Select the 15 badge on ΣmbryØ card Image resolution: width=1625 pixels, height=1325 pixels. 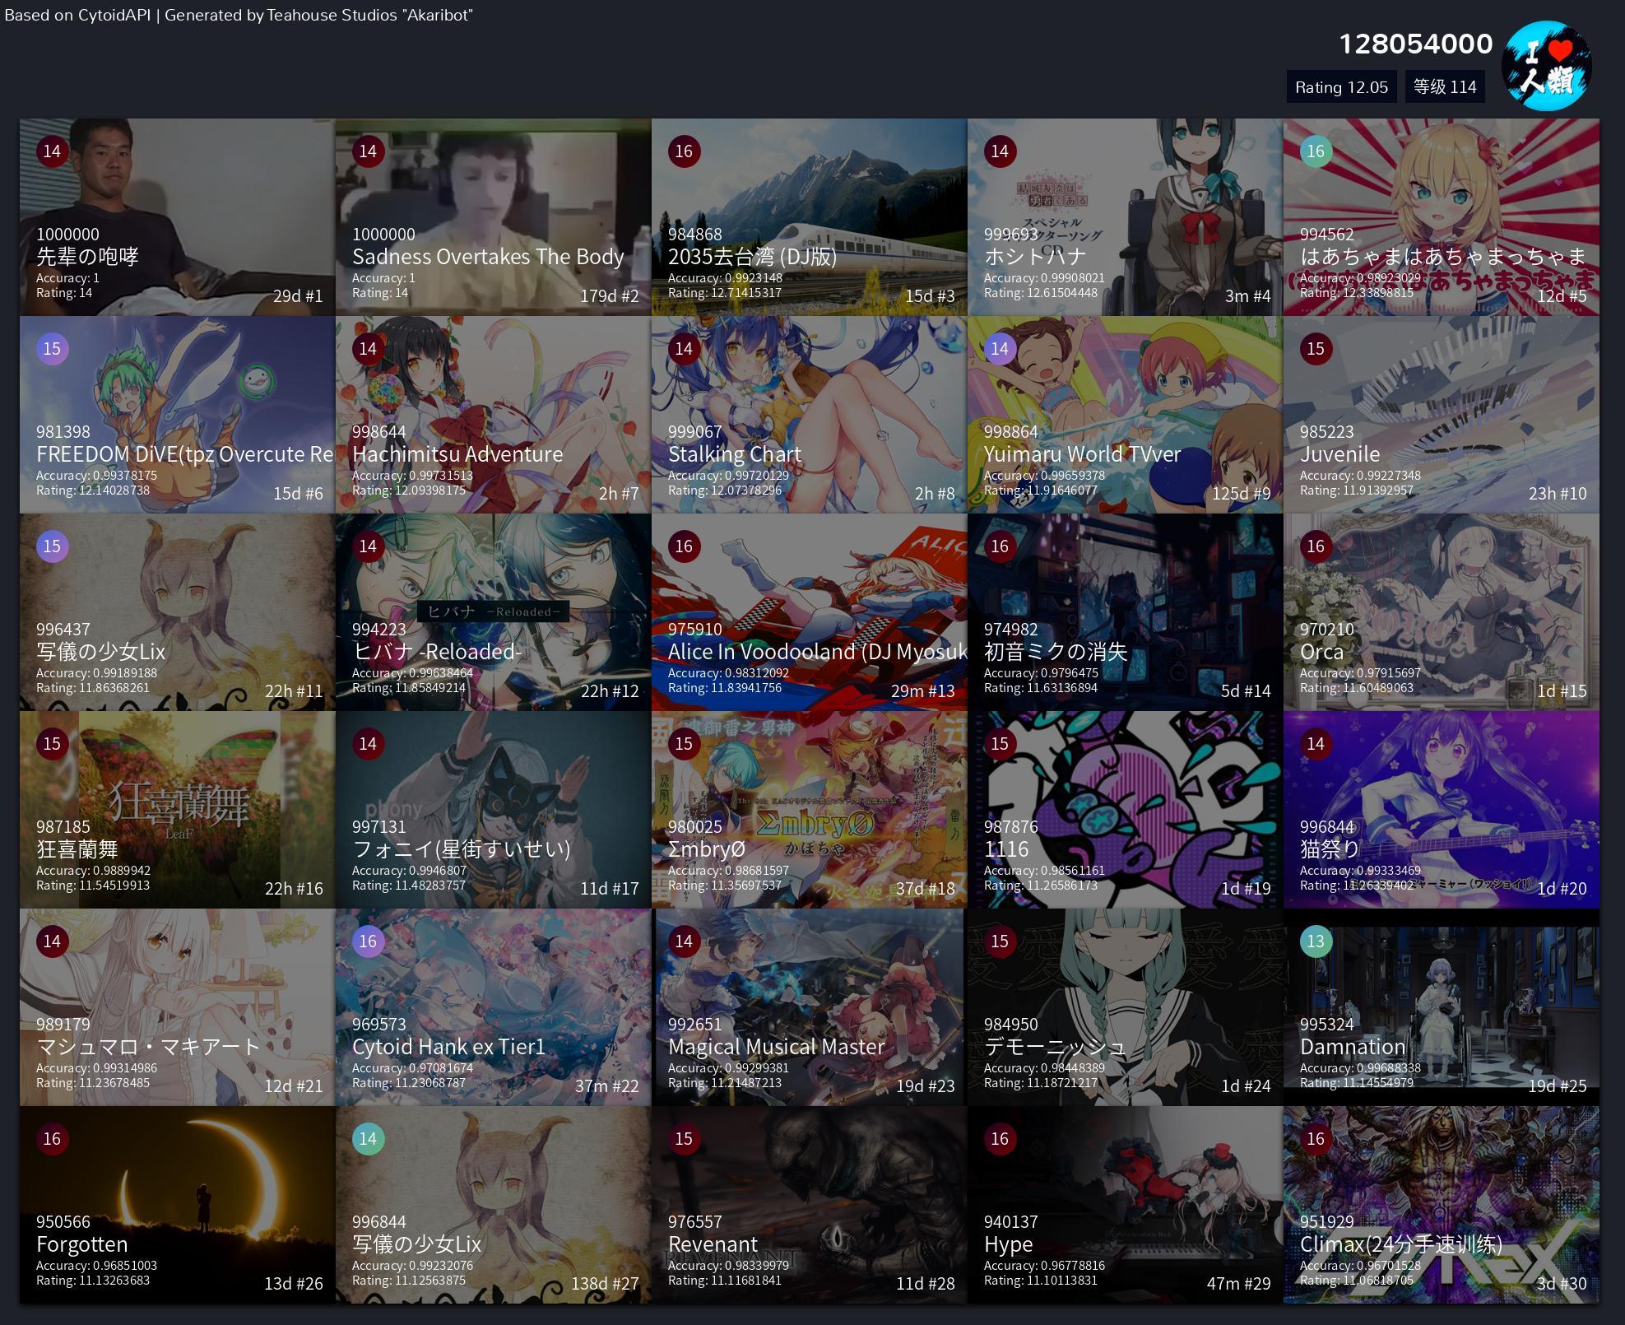click(x=684, y=744)
